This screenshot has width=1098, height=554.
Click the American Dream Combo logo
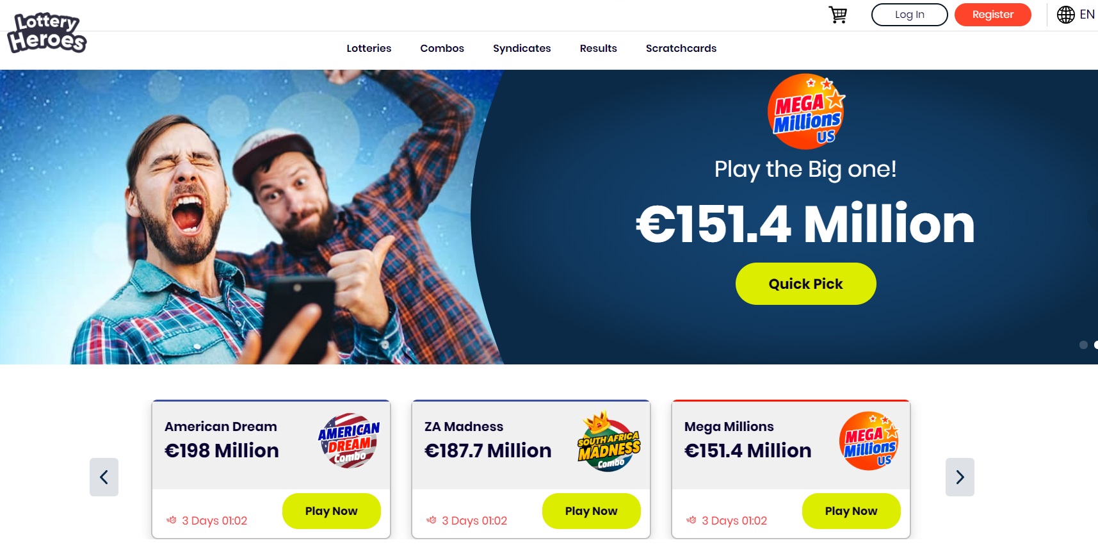point(348,441)
